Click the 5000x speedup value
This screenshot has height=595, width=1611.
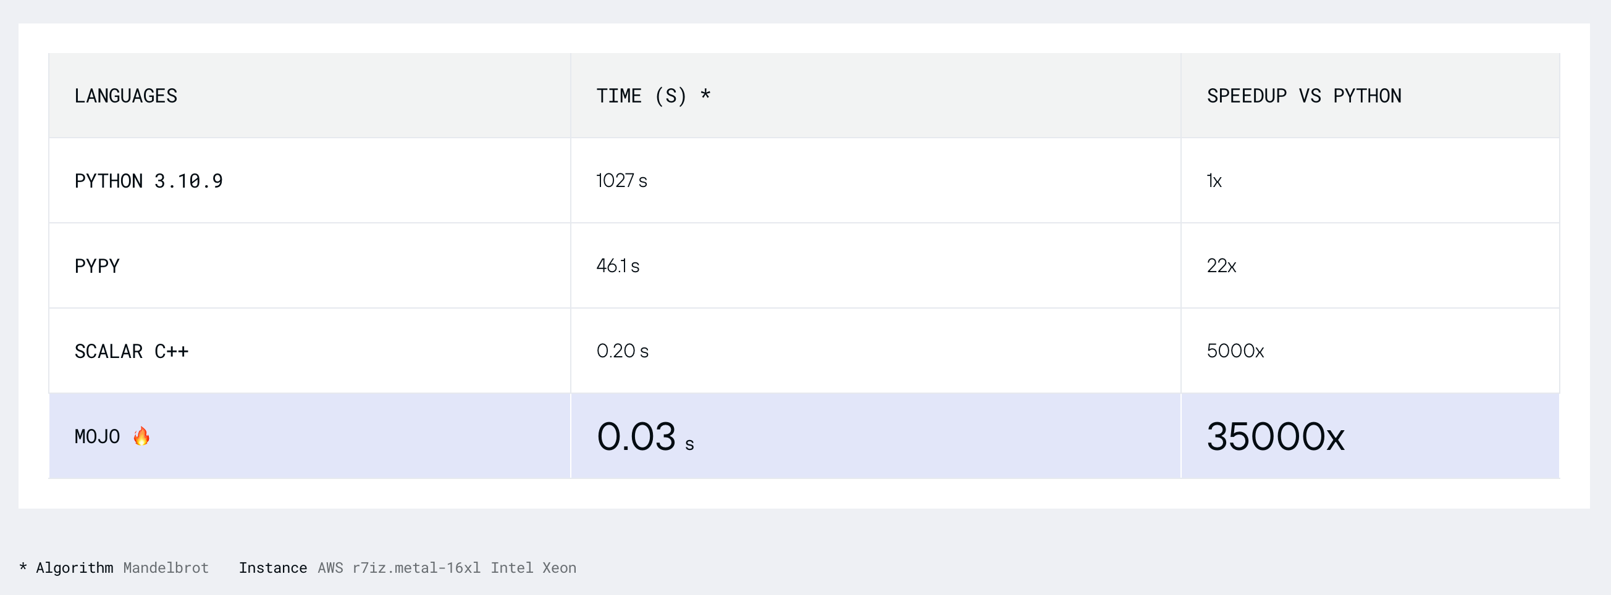pyautogui.click(x=1235, y=351)
